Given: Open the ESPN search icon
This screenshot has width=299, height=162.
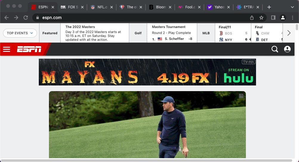Looking at the screenshot, I should point(275,49).
